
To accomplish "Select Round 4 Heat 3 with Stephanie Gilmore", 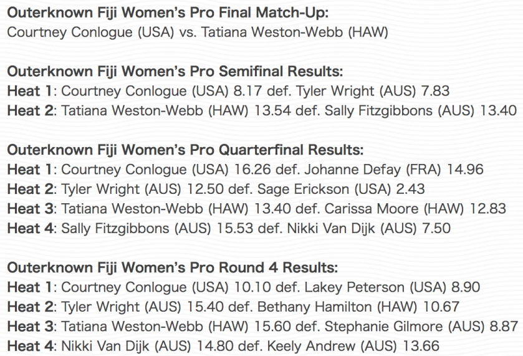I will pyautogui.click(x=262, y=327).
